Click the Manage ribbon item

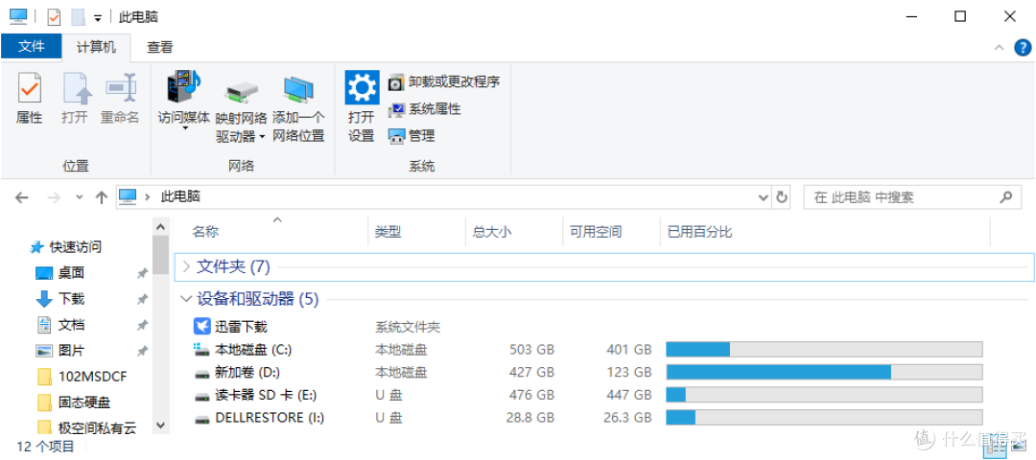[x=411, y=136]
